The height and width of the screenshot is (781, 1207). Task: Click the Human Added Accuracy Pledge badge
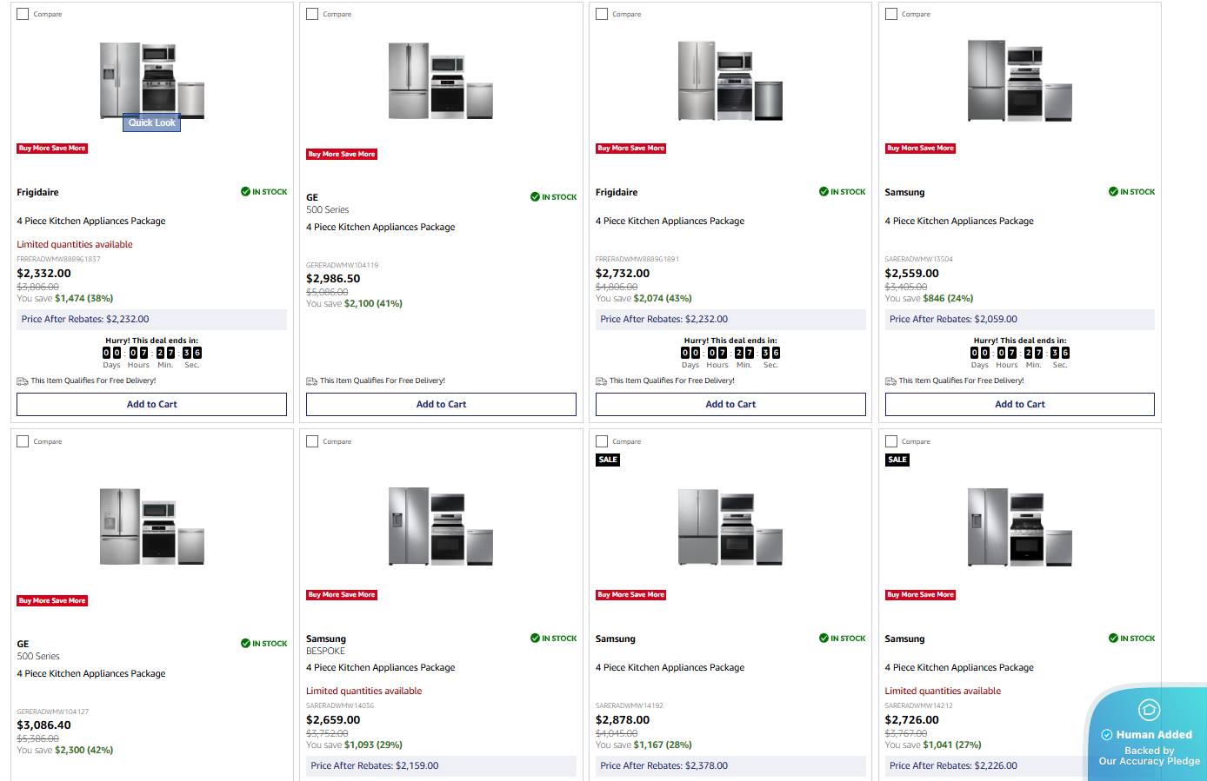point(1148,734)
